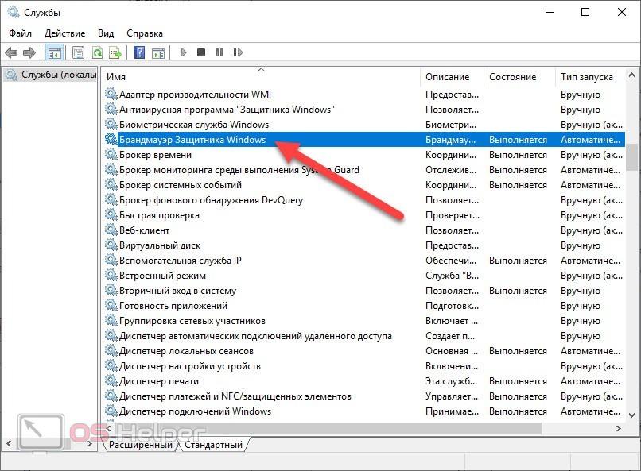Click the Forward arrow in the toolbar
This screenshot has height=471, width=641.
coord(29,53)
